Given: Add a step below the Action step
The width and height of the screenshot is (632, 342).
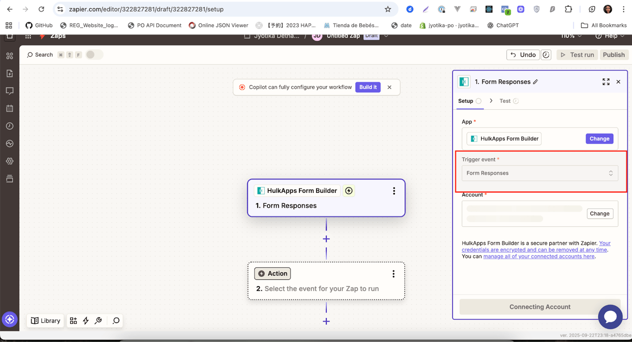Looking at the screenshot, I should click(326, 321).
